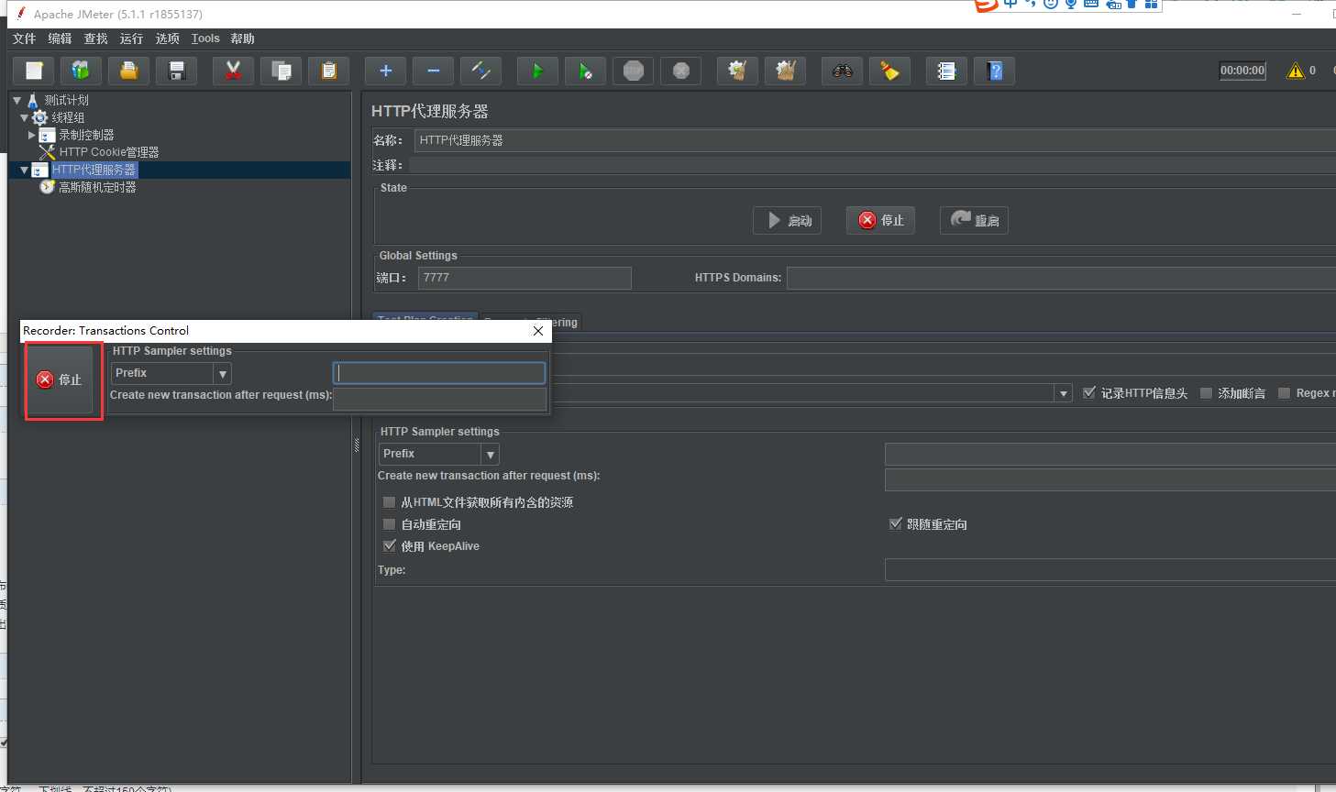The height and width of the screenshot is (792, 1336).
Task: Focus the prefix text field in the dialog
Action: pos(439,373)
